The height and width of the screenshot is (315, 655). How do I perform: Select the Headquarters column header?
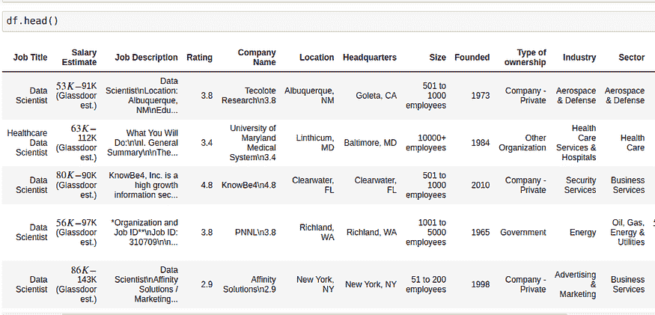pyautogui.click(x=369, y=58)
